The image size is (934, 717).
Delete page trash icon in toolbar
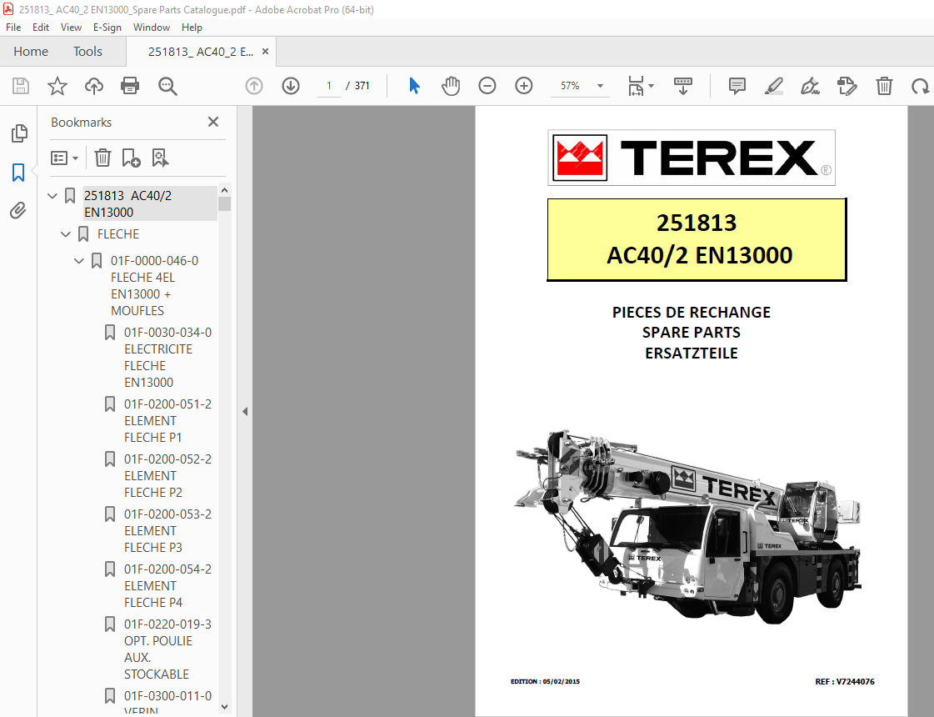point(884,86)
